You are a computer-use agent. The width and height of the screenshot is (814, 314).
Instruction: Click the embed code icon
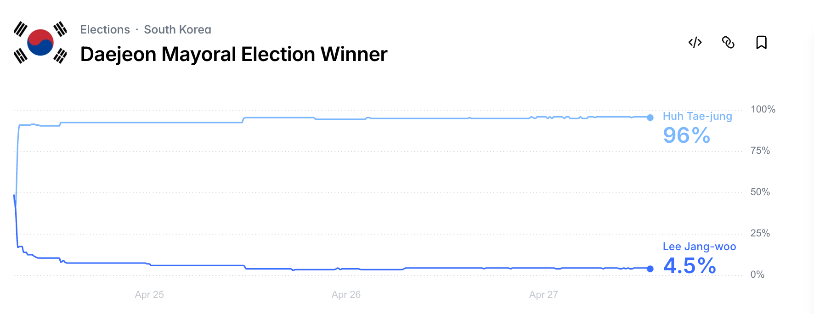695,43
